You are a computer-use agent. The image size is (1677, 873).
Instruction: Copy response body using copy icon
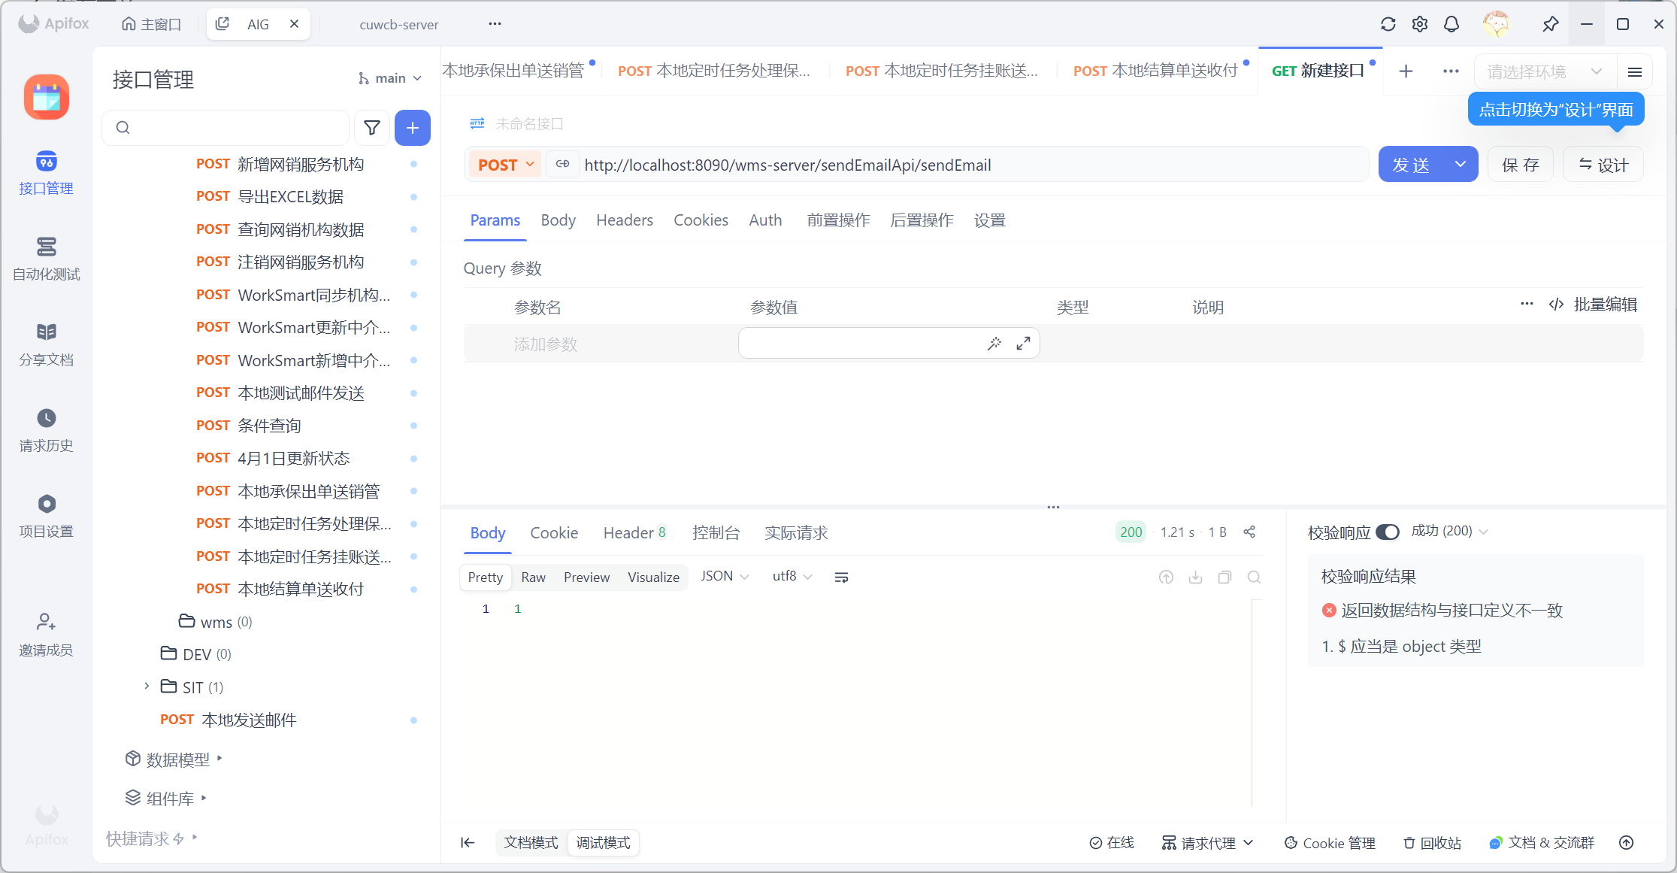tap(1224, 577)
